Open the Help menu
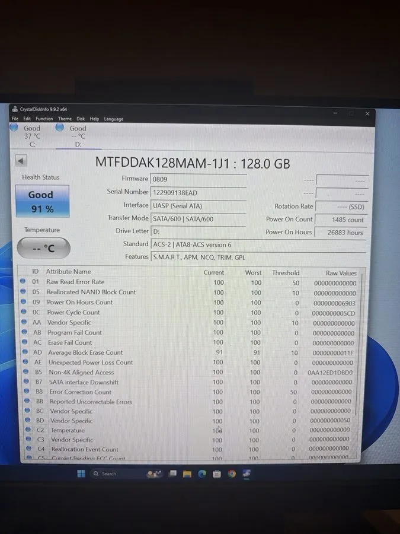 click(94, 119)
